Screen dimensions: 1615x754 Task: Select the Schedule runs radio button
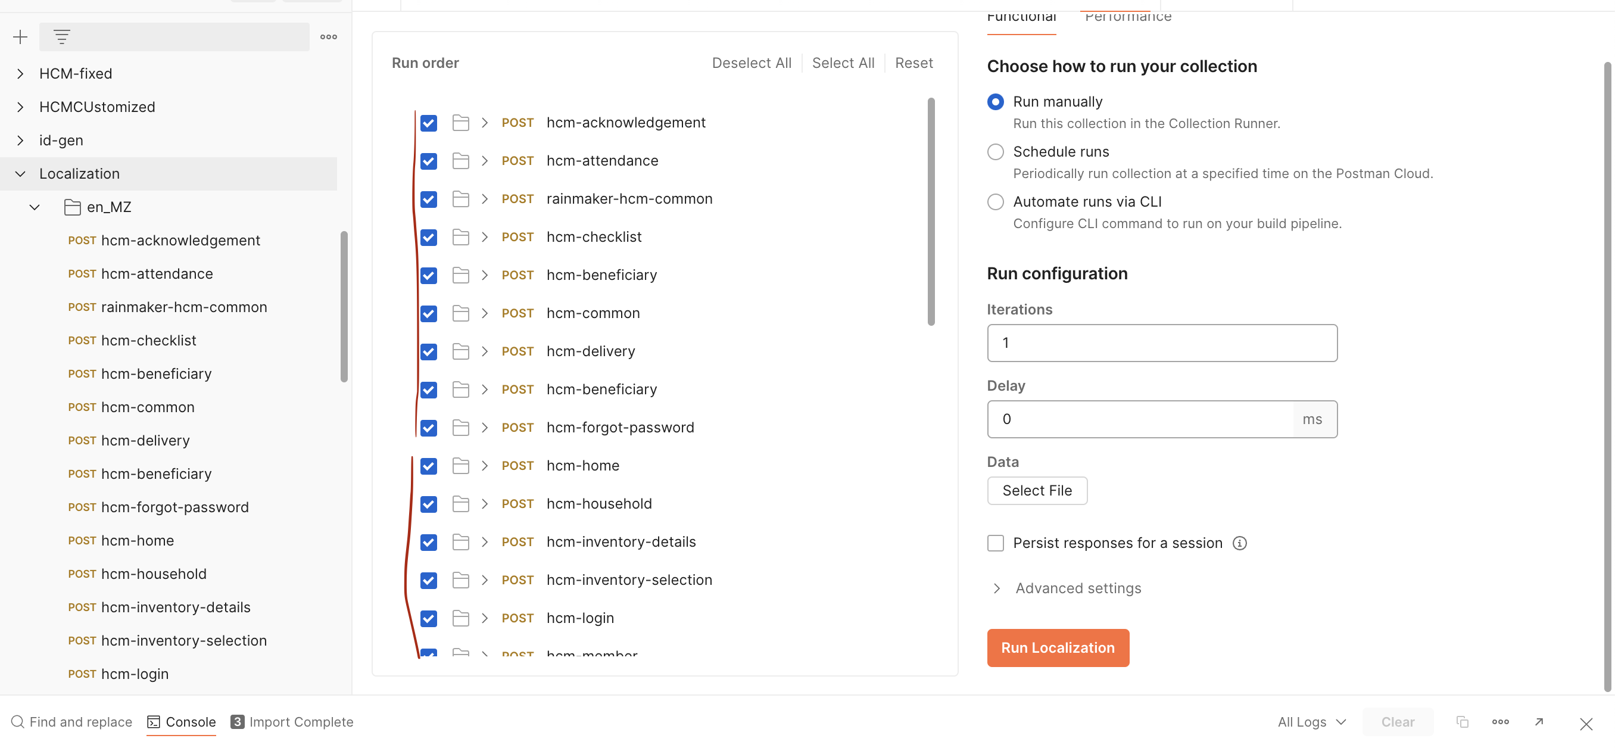[x=996, y=152]
